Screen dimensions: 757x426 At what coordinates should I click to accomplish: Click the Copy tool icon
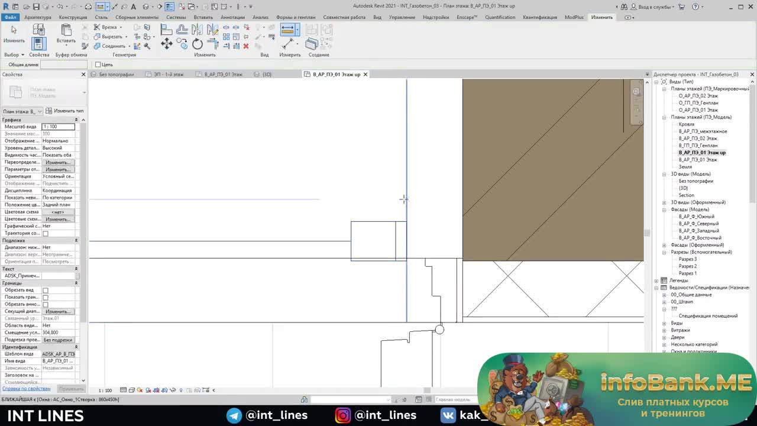182,43
